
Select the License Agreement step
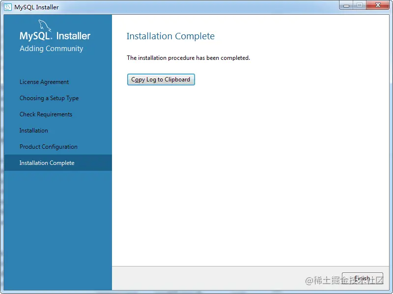(44, 82)
